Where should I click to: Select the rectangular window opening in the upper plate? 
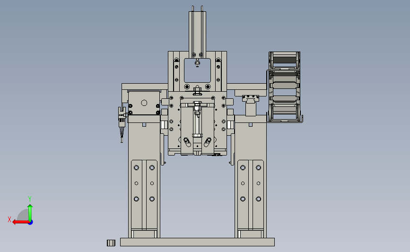click(197, 70)
